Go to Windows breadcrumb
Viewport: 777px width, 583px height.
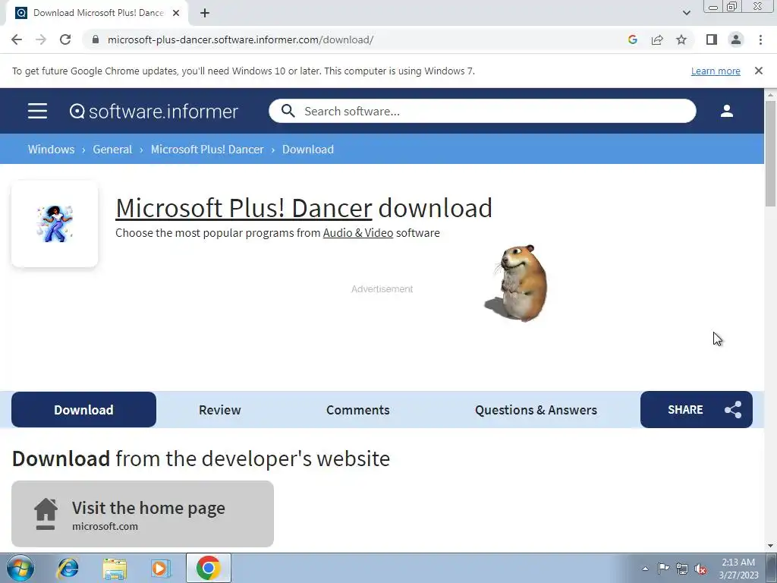pyautogui.click(x=51, y=150)
